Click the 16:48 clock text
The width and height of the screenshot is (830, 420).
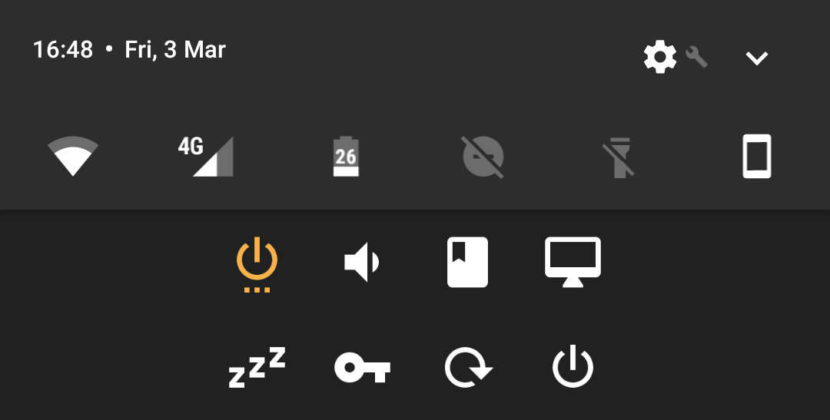pos(63,50)
